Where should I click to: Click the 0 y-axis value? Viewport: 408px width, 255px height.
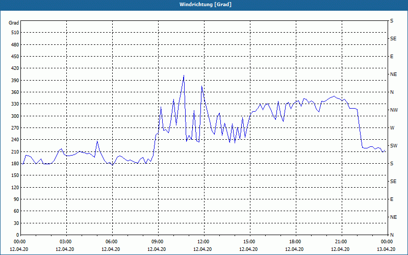pos(18,235)
